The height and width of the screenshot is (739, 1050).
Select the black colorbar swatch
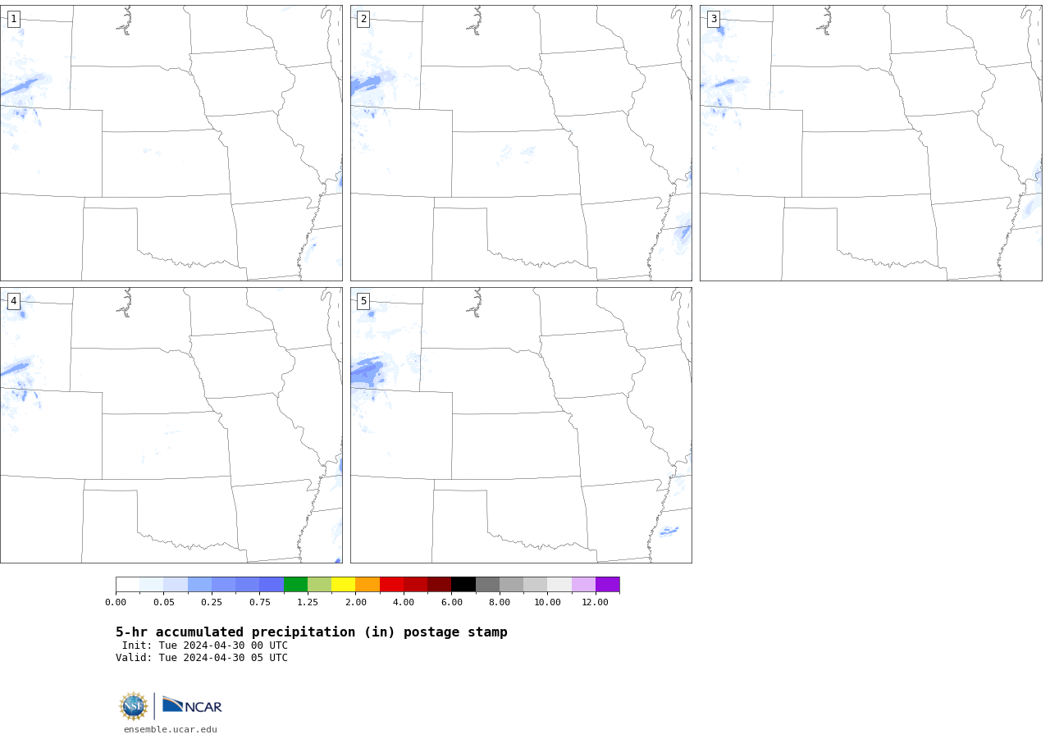pos(463,585)
